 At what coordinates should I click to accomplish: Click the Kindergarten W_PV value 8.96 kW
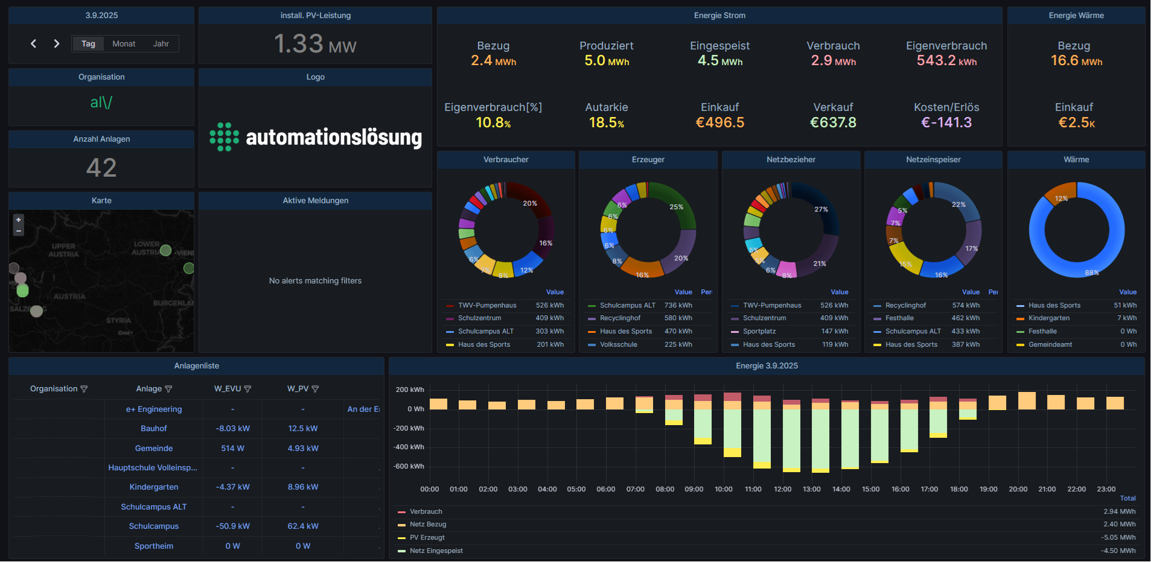point(303,487)
